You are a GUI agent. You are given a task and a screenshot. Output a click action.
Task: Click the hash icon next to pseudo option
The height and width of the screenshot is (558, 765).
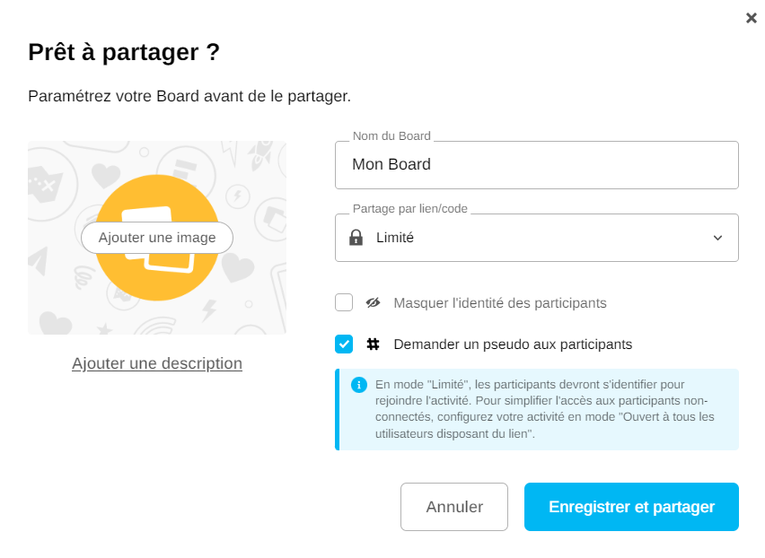[374, 344]
